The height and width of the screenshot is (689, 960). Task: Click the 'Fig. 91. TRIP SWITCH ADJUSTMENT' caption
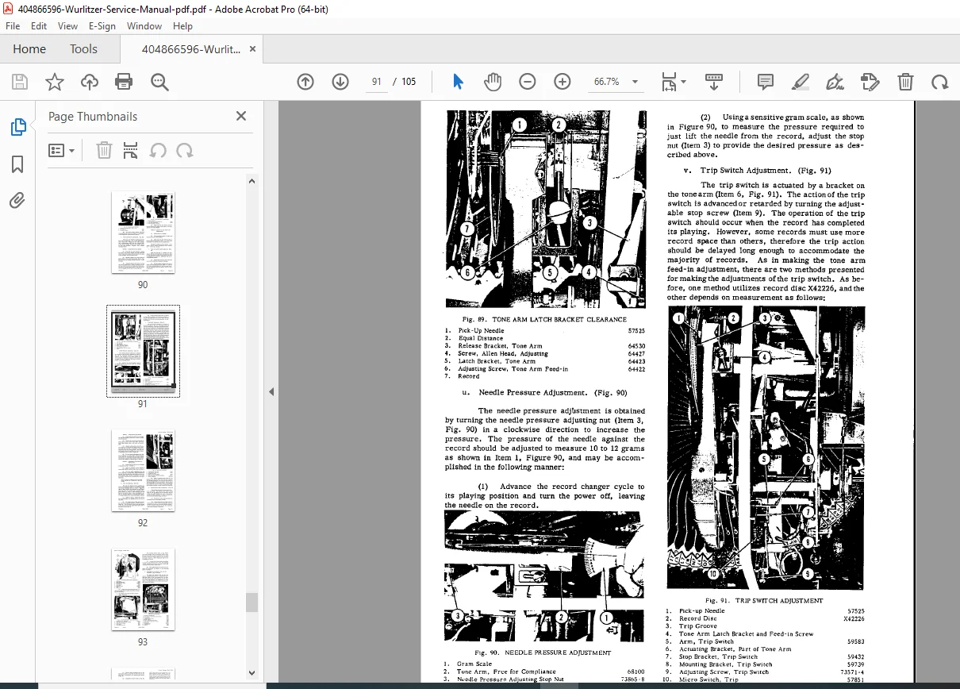click(764, 601)
